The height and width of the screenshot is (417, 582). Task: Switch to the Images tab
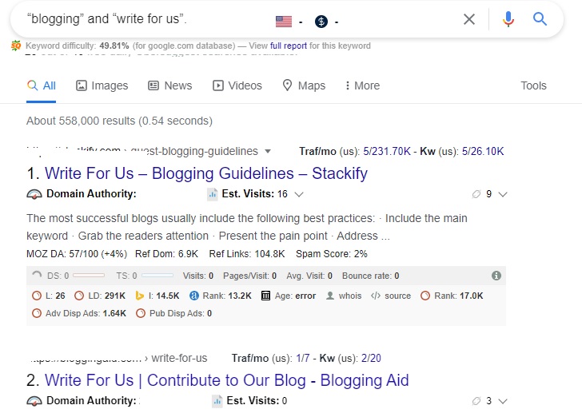(x=102, y=85)
